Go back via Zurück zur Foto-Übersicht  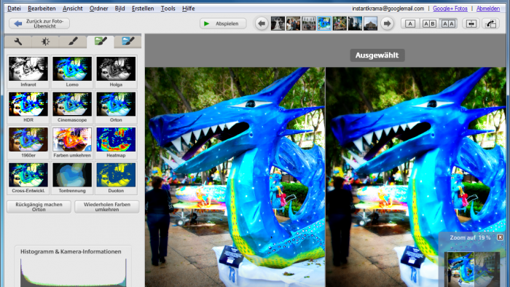[39, 23]
